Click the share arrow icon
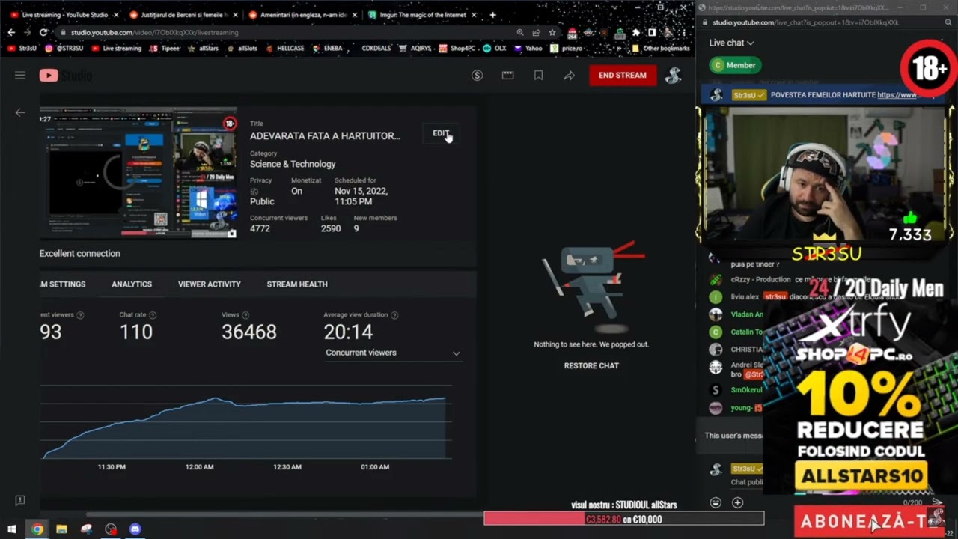 tap(569, 75)
